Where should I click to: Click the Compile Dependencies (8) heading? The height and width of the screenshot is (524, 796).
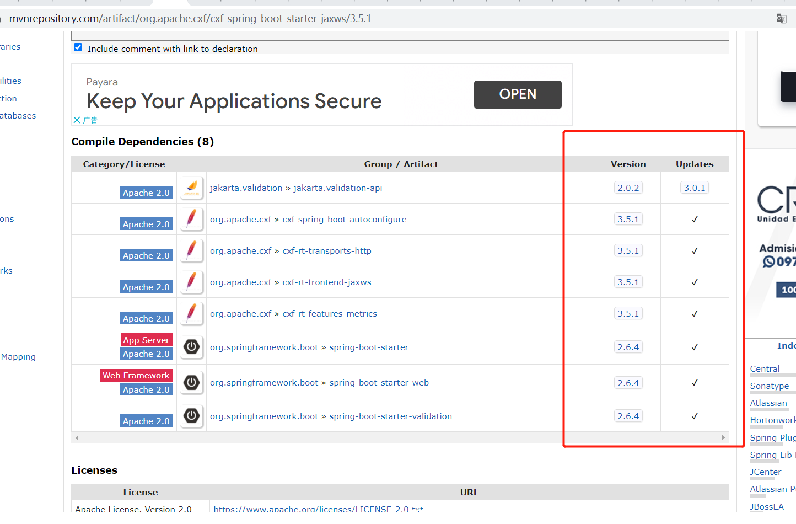tap(143, 142)
